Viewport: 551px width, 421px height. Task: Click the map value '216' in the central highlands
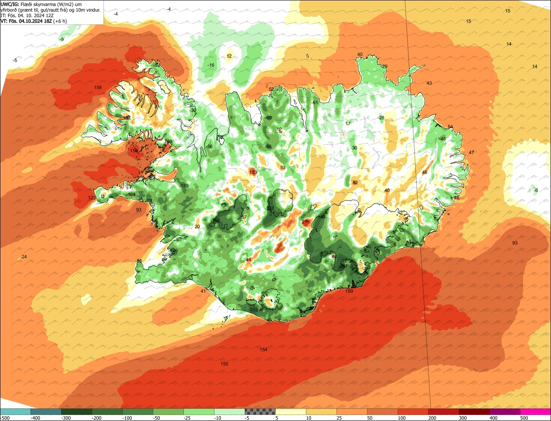pyautogui.click(x=306, y=222)
